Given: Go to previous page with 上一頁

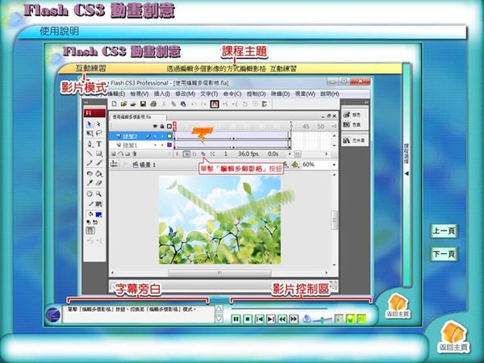Looking at the screenshot, I should coord(445,232).
